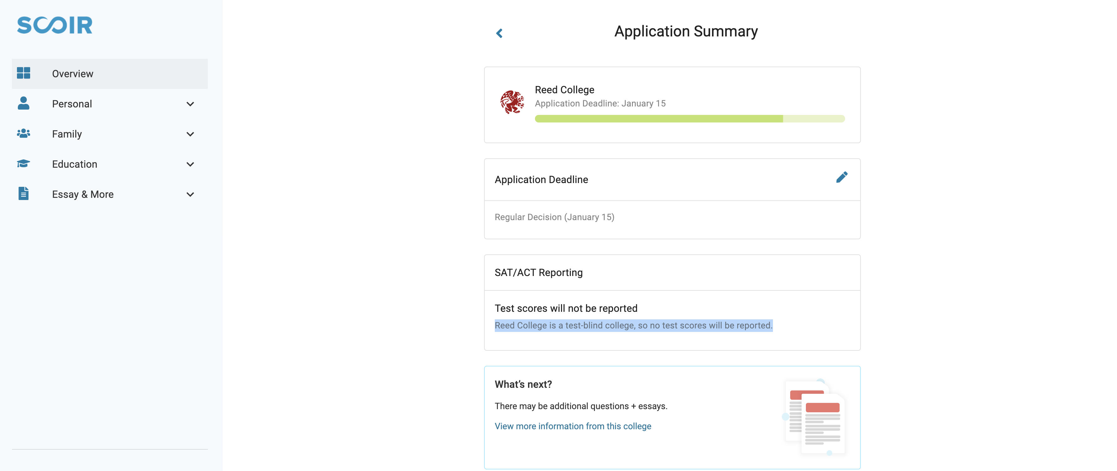The image size is (1117, 471).
Task: Click Application Deadline: January 15 subtitle
Action: point(600,104)
